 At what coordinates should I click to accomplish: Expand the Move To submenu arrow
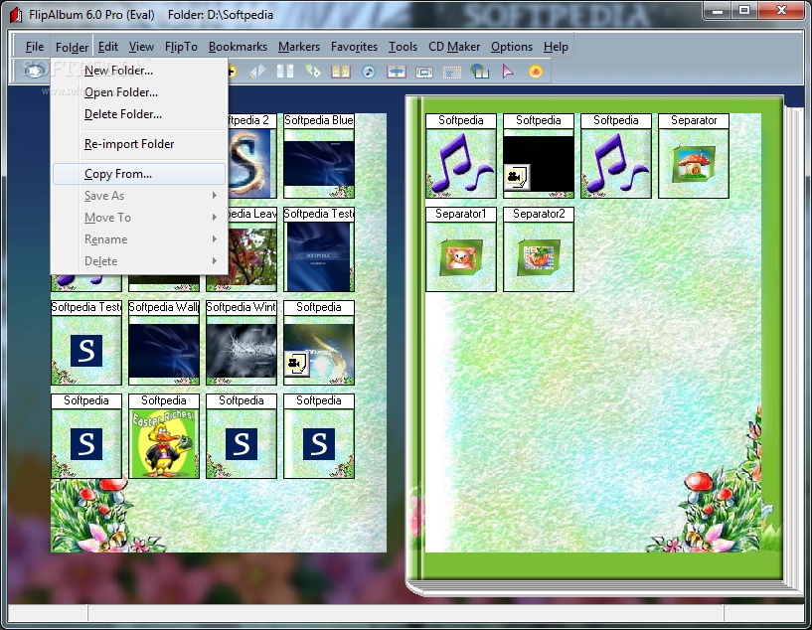pos(214,218)
